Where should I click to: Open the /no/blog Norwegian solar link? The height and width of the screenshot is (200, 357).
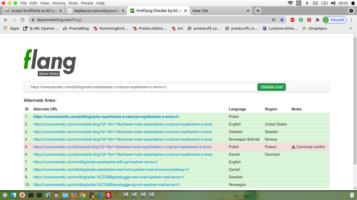click(106, 185)
